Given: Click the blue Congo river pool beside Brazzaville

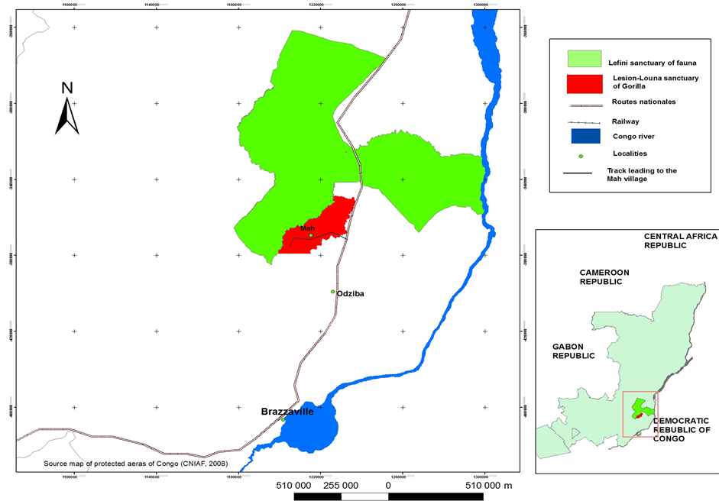Looking at the screenshot, I should (x=309, y=428).
